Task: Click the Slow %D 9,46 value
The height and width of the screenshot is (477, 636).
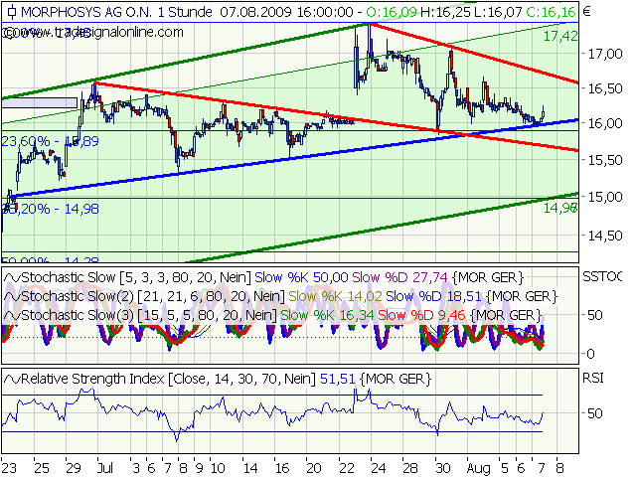Action: click(421, 316)
